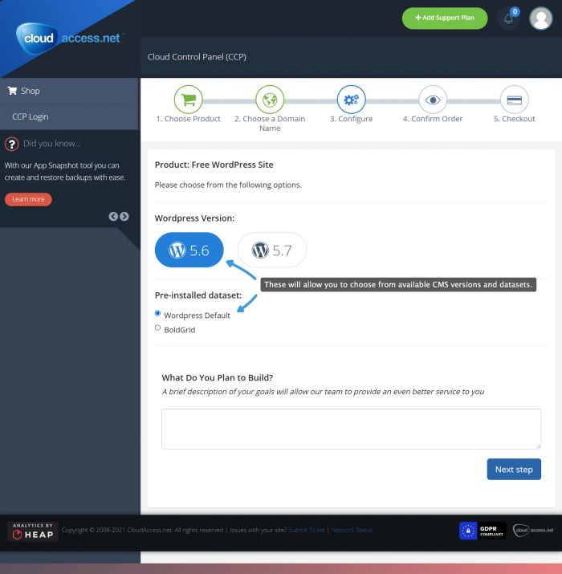Open the CCP Login menu item
The width and height of the screenshot is (562, 574).
[70, 116]
